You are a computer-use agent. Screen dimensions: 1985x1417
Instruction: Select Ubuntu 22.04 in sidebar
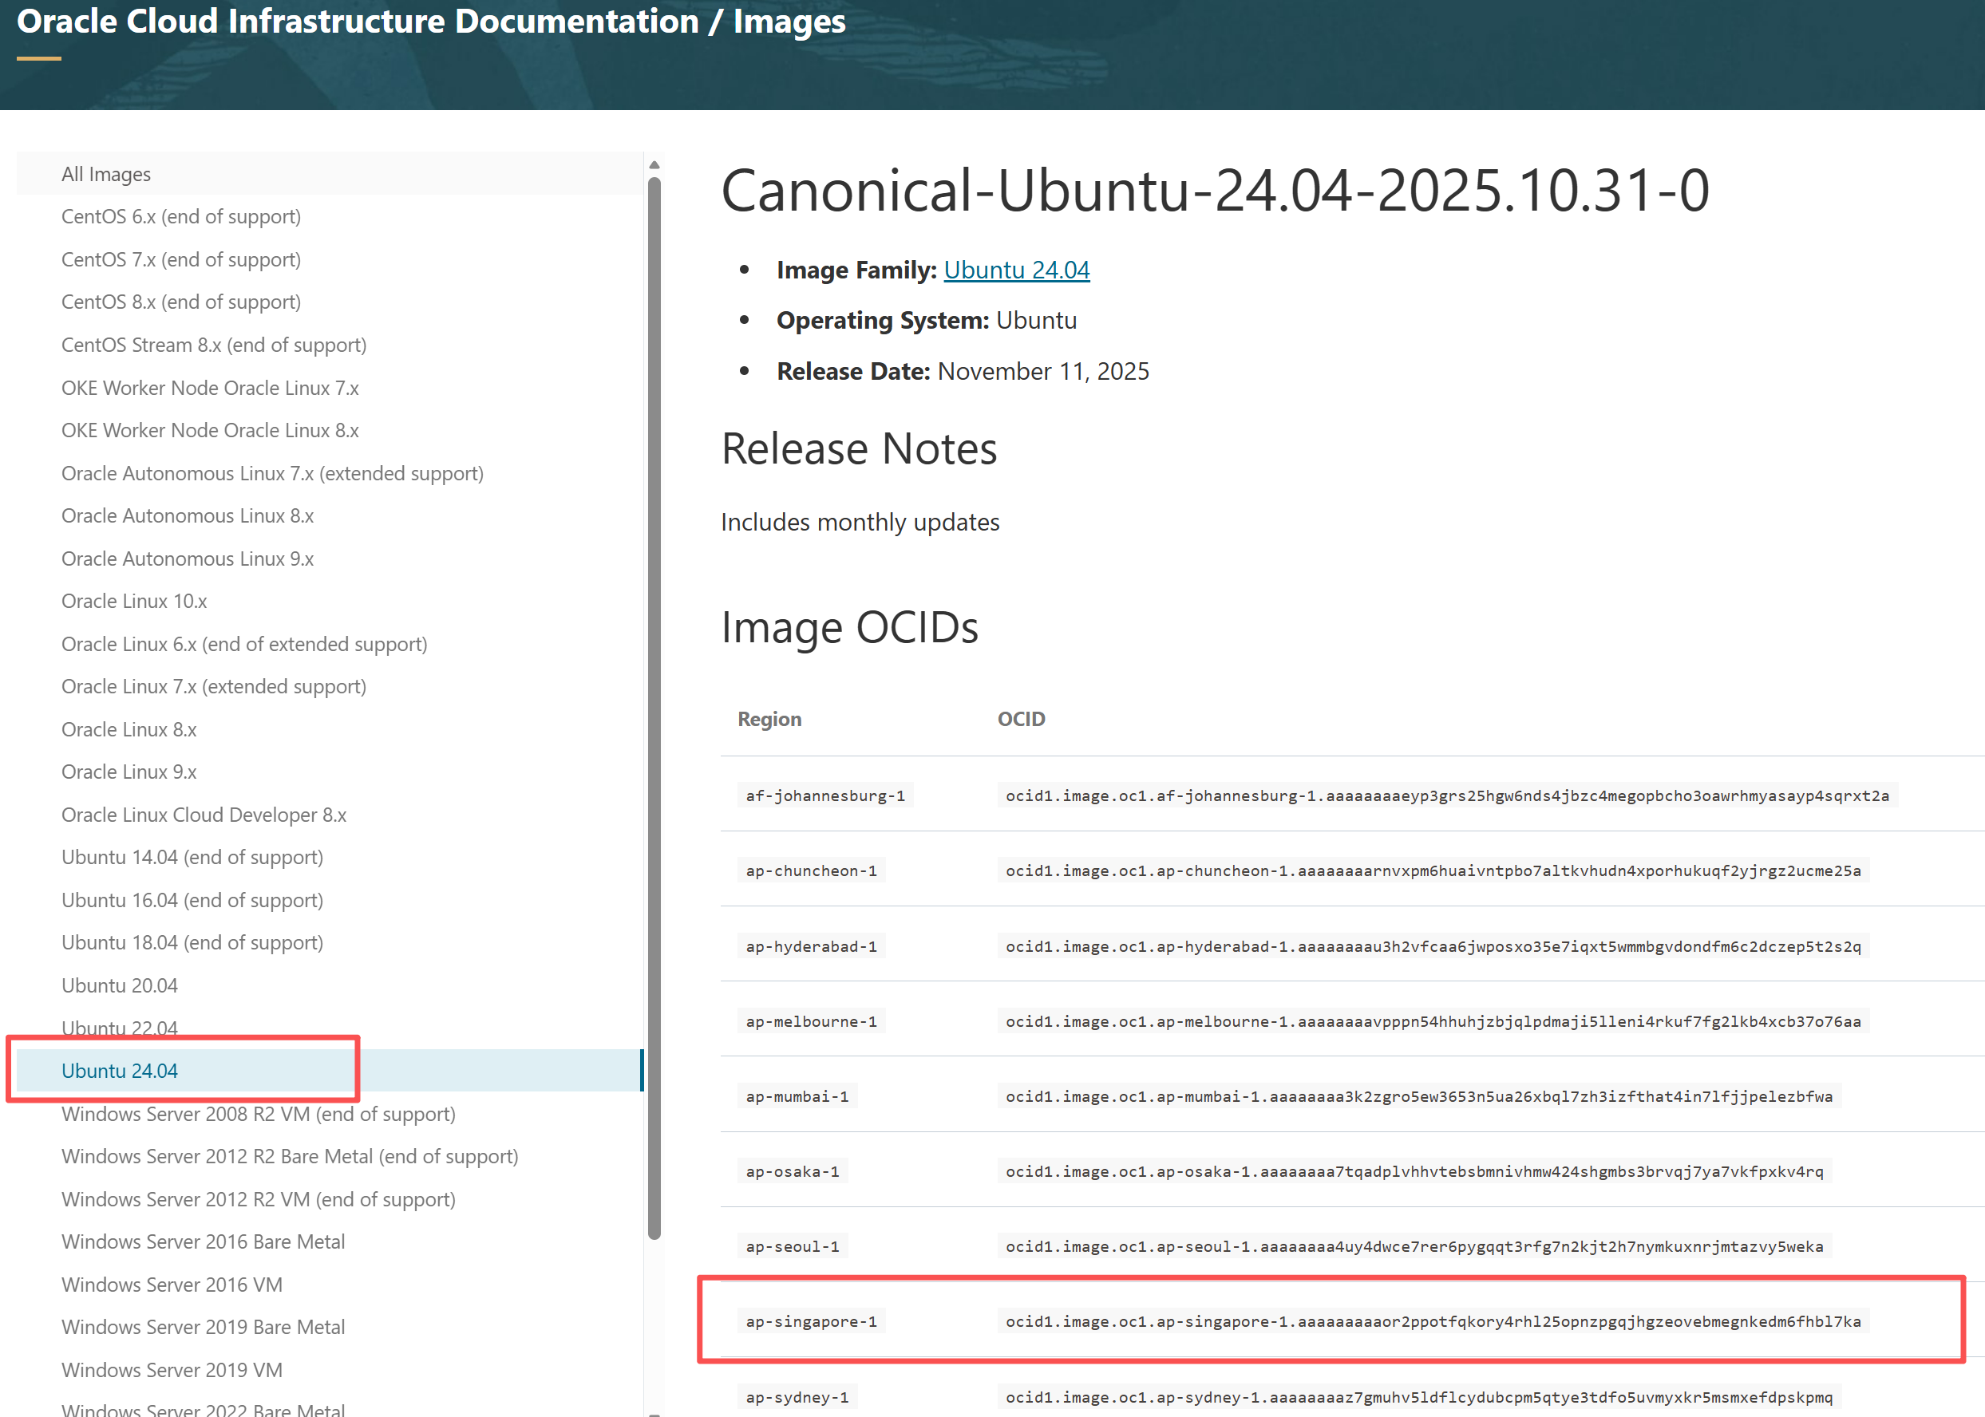point(120,1027)
